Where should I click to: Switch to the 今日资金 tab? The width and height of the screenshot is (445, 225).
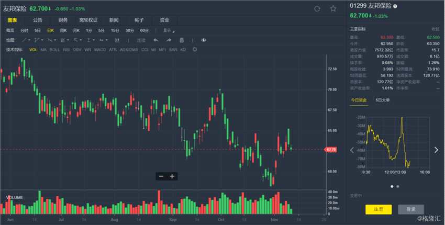pos(359,100)
